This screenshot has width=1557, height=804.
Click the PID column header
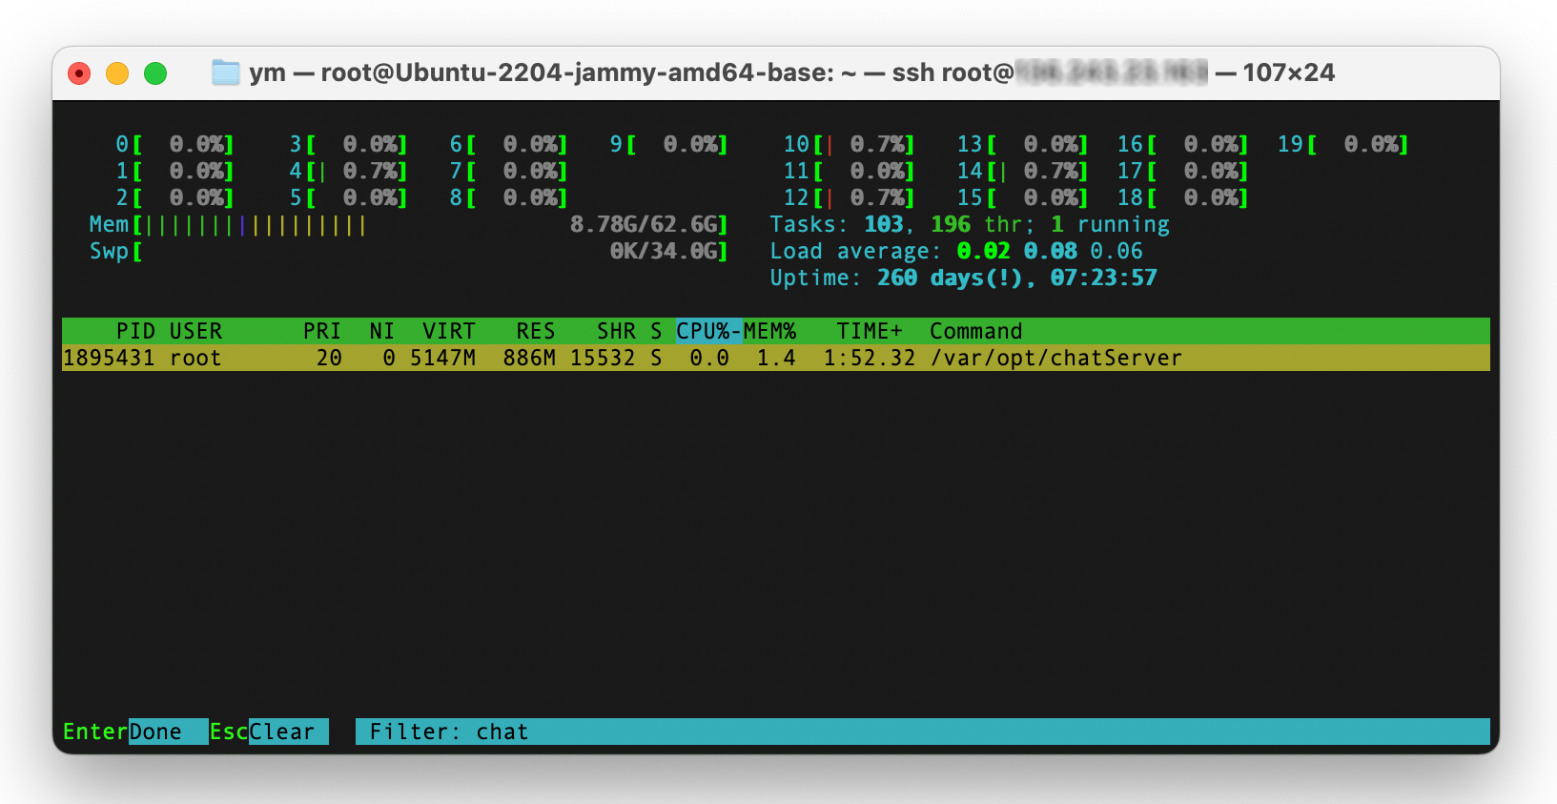pyautogui.click(x=135, y=331)
